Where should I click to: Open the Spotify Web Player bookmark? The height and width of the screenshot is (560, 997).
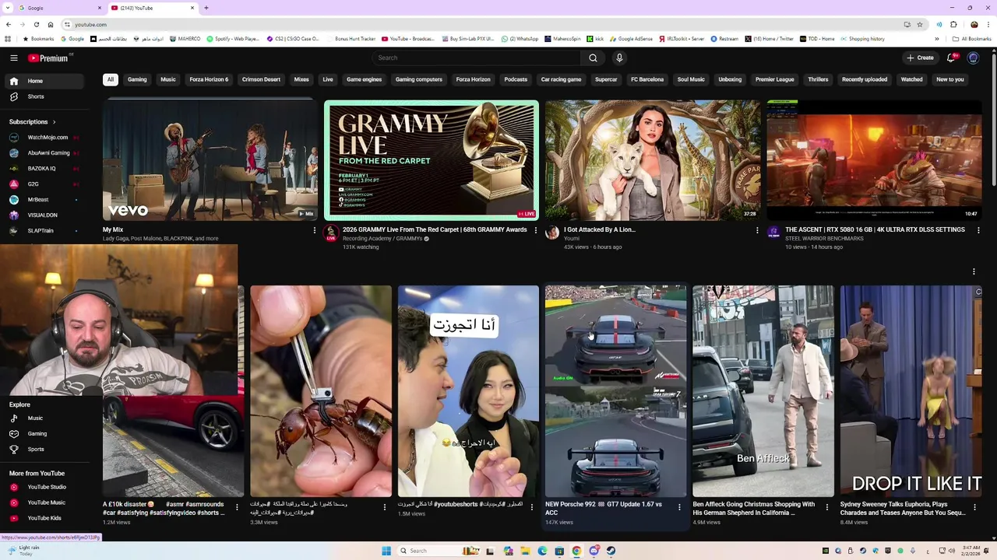point(233,39)
